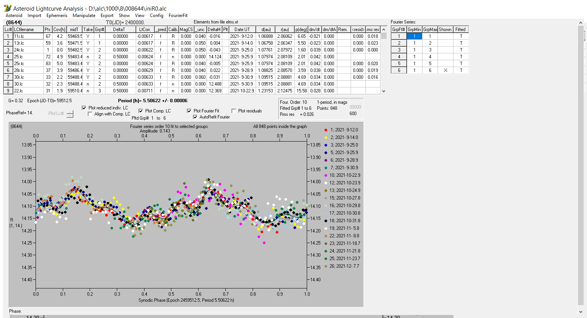Click date 2021-10-22.9 in row 9
Image resolution: width=587 pixels, height=318 pixels.
point(242,91)
